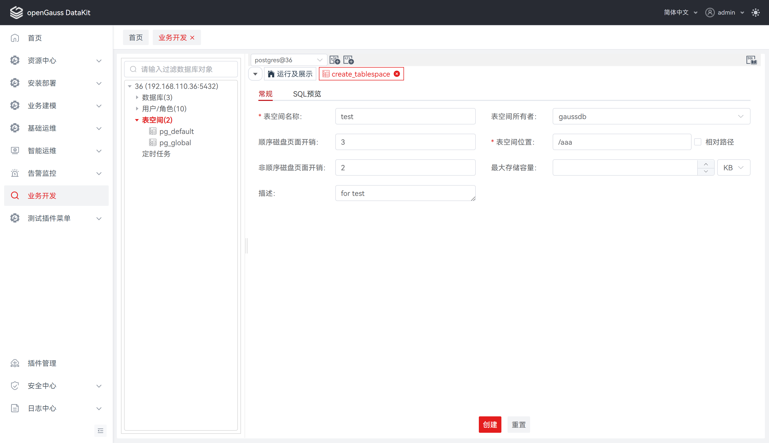Image resolution: width=769 pixels, height=443 pixels.
Task: Click the pg_global tablespace icon
Action: [153, 142]
